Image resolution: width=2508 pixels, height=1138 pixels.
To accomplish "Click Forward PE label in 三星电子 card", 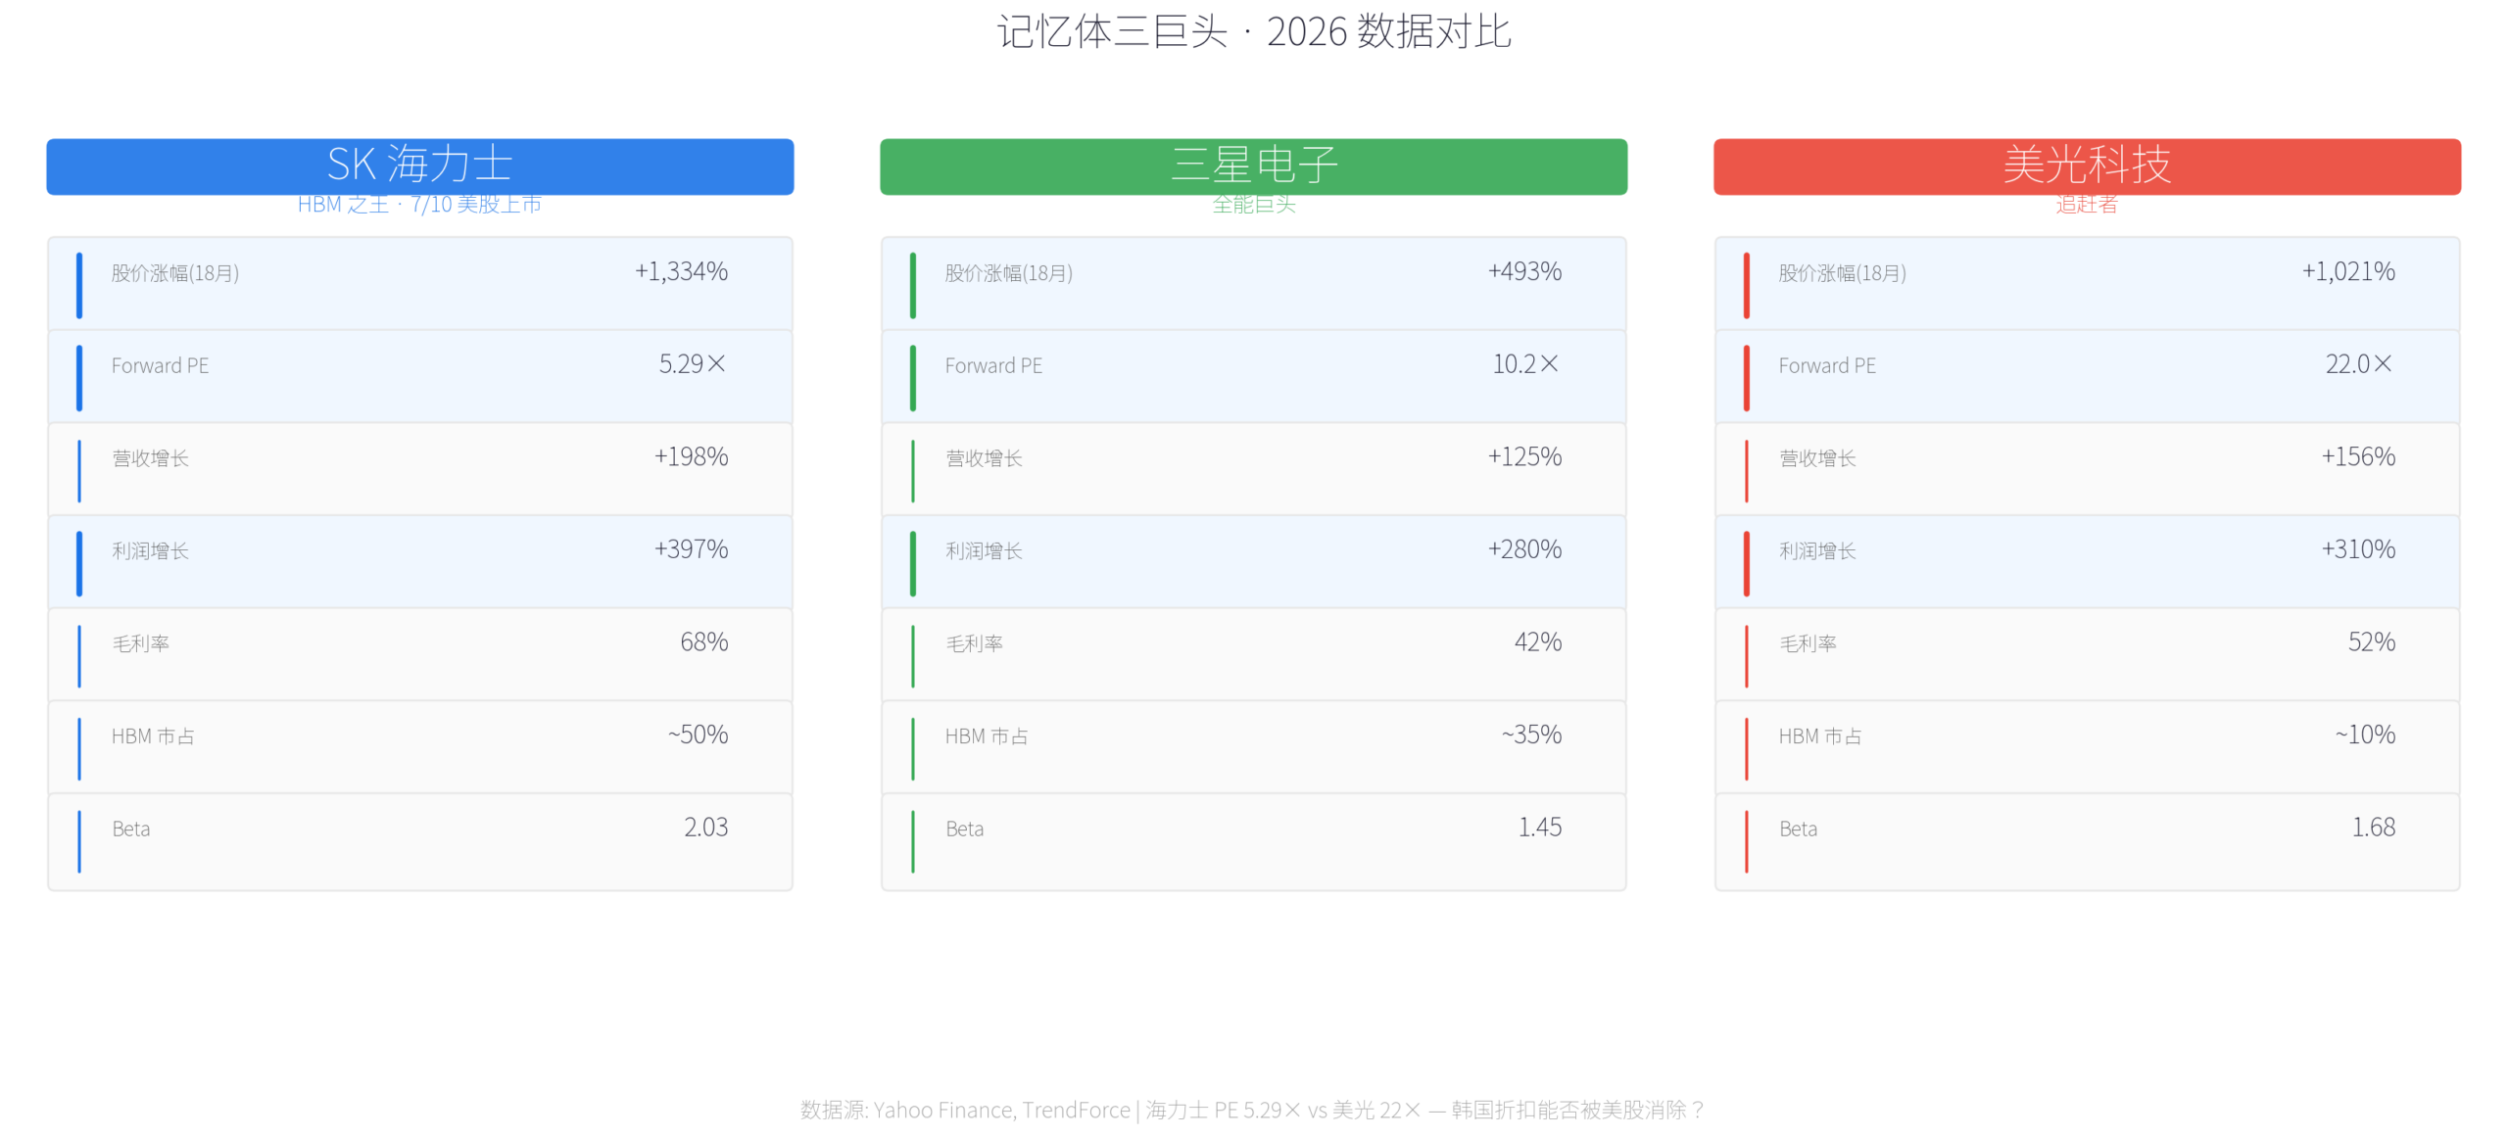I will point(993,365).
